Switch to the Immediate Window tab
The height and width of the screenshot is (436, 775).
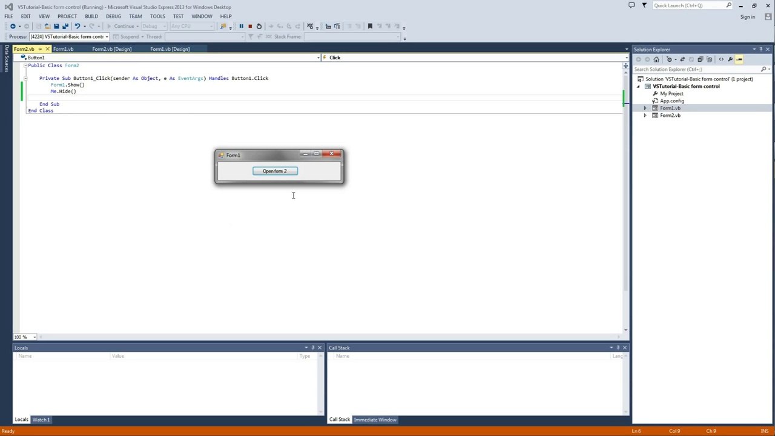tap(375, 420)
